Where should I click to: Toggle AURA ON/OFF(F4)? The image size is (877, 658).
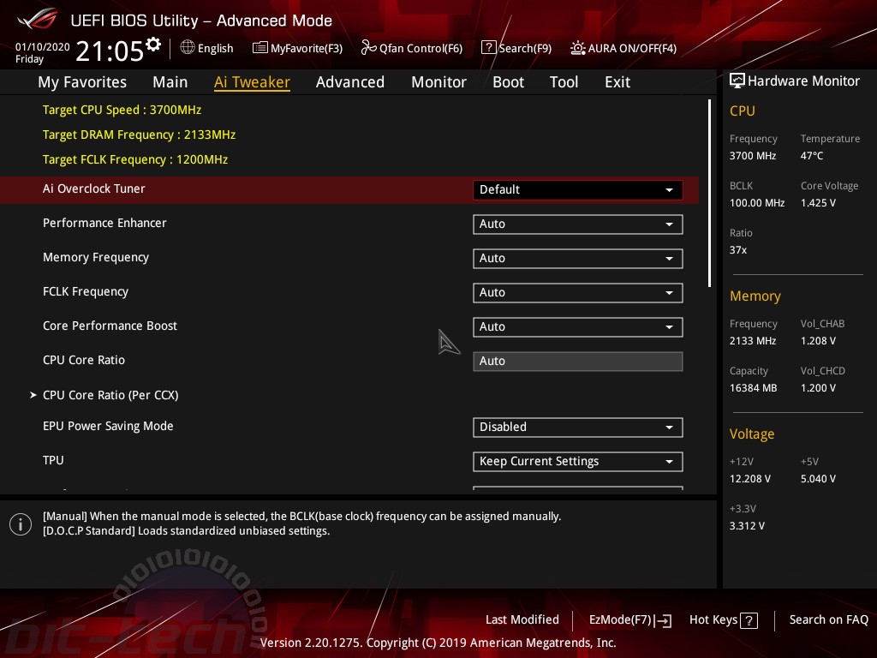[623, 48]
